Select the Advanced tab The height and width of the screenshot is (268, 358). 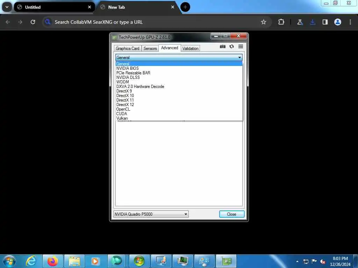[170, 48]
